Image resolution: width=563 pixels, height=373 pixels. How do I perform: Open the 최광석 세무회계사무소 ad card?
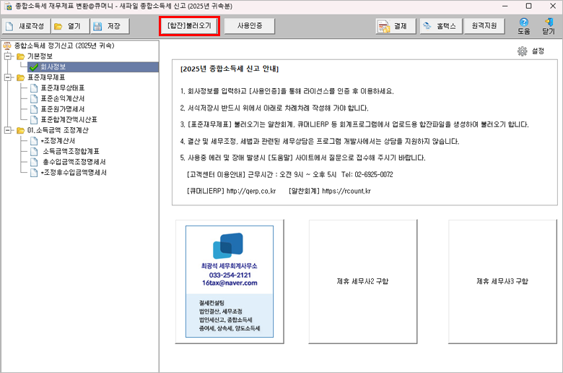(x=230, y=281)
